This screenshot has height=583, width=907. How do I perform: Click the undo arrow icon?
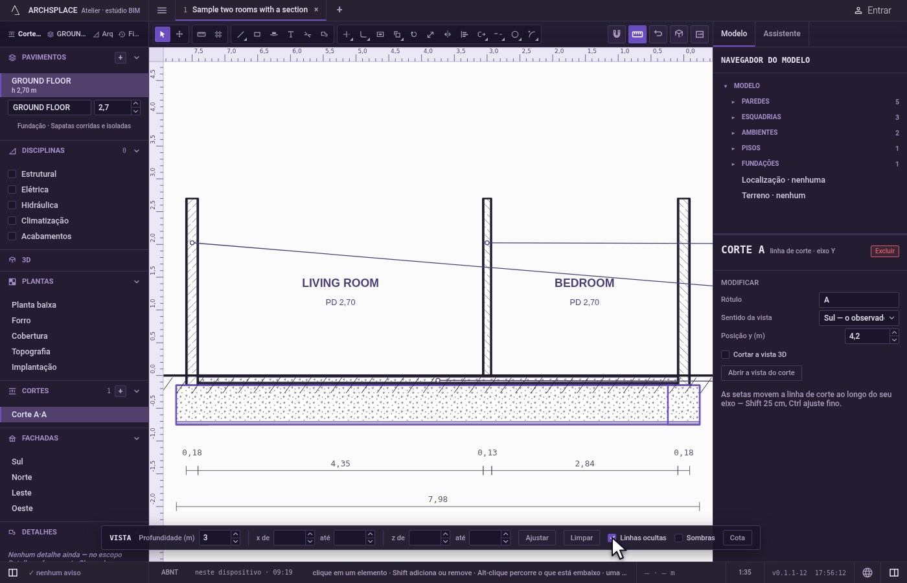[x=658, y=34]
